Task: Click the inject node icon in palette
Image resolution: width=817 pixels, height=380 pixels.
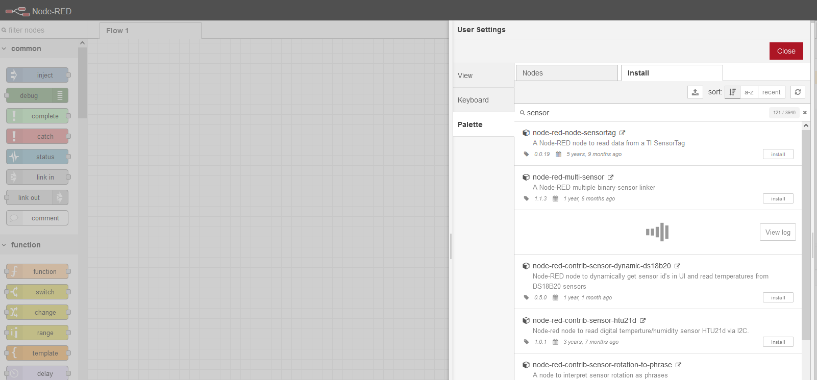Action: point(14,75)
